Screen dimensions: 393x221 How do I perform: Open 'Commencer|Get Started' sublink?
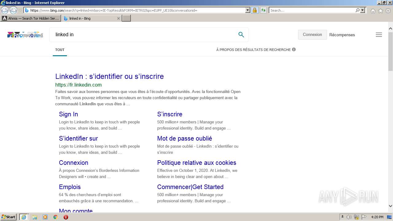pyautogui.click(x=190, y=187)
